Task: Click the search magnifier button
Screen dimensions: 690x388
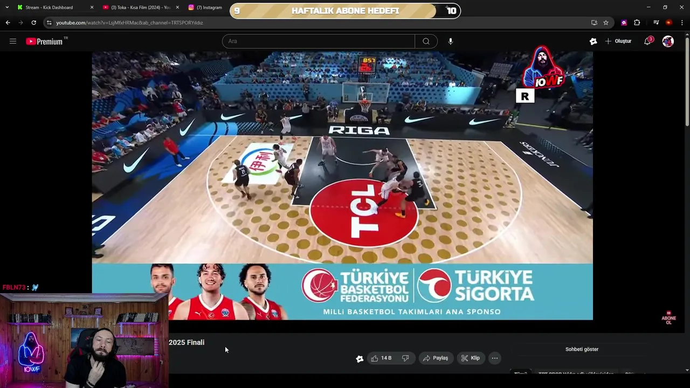Action: 426,41
